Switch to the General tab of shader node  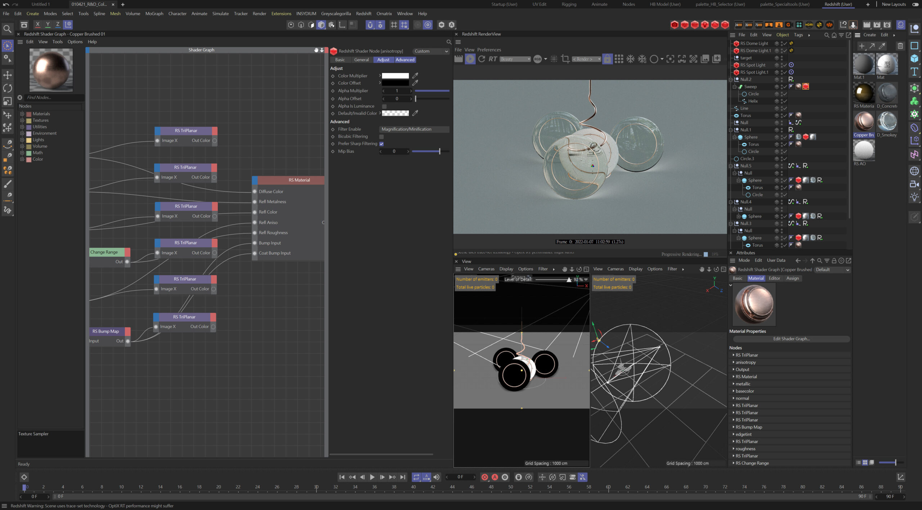pyautogui.click(x=361, y=60)
